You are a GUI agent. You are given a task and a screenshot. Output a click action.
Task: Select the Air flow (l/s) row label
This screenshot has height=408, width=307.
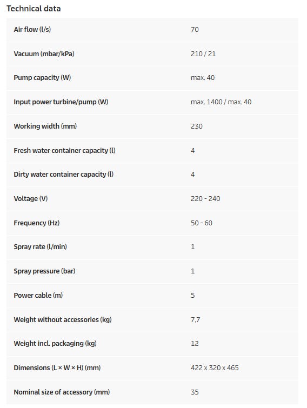[32, 29]
